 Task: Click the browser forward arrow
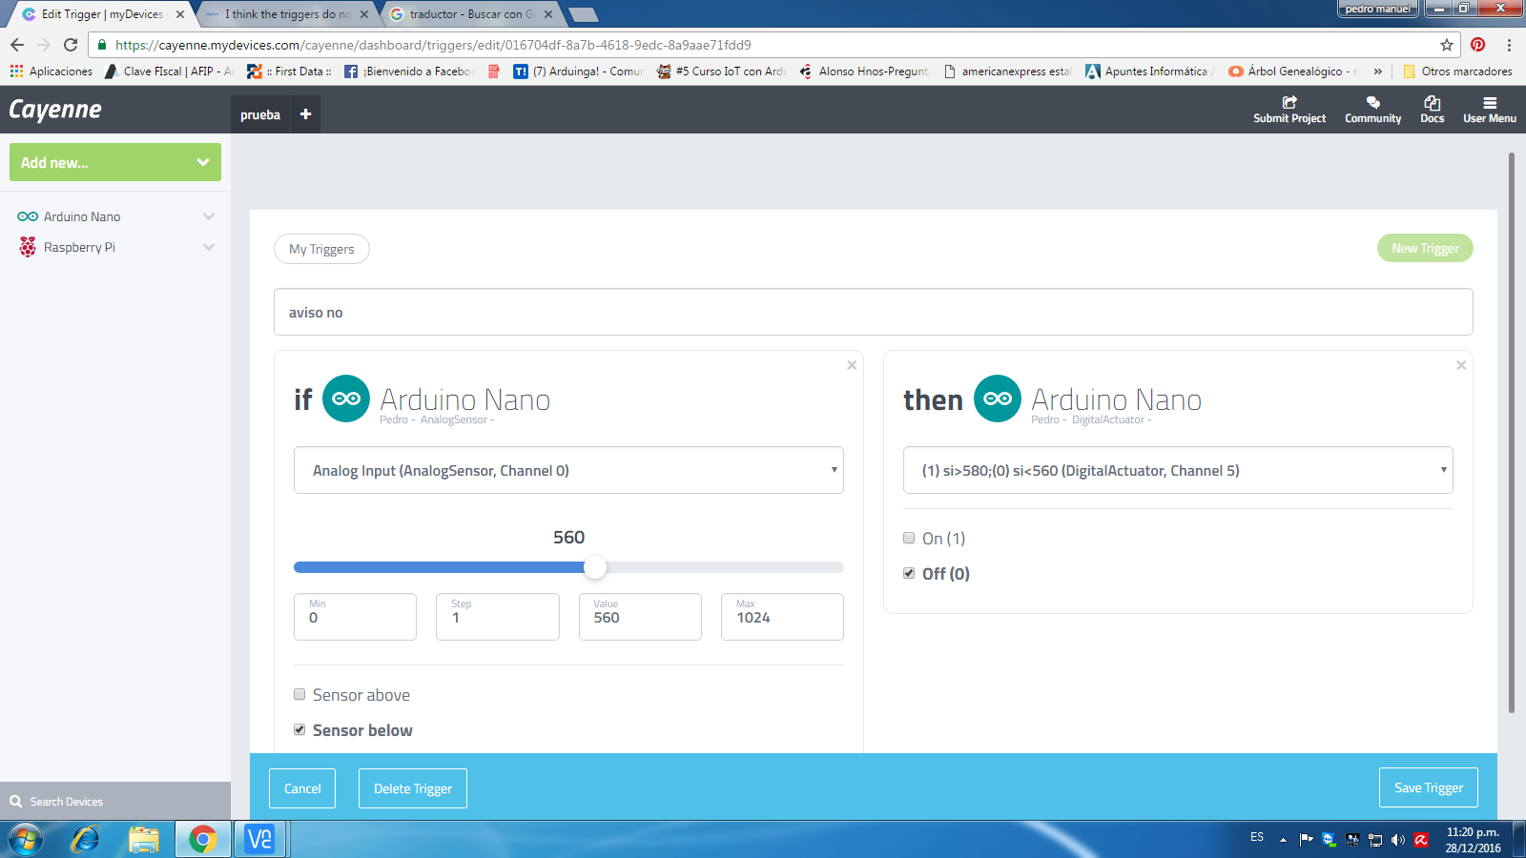(x=44, y=45)
